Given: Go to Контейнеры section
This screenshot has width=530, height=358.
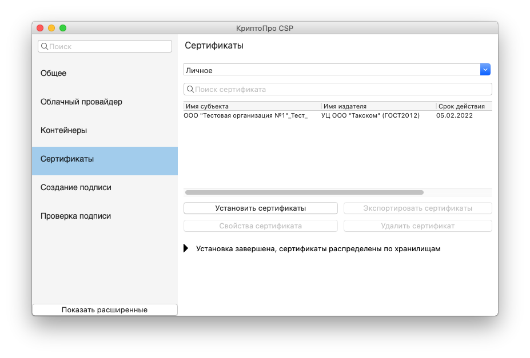Looking at the screenshot, I should point(105,130).
